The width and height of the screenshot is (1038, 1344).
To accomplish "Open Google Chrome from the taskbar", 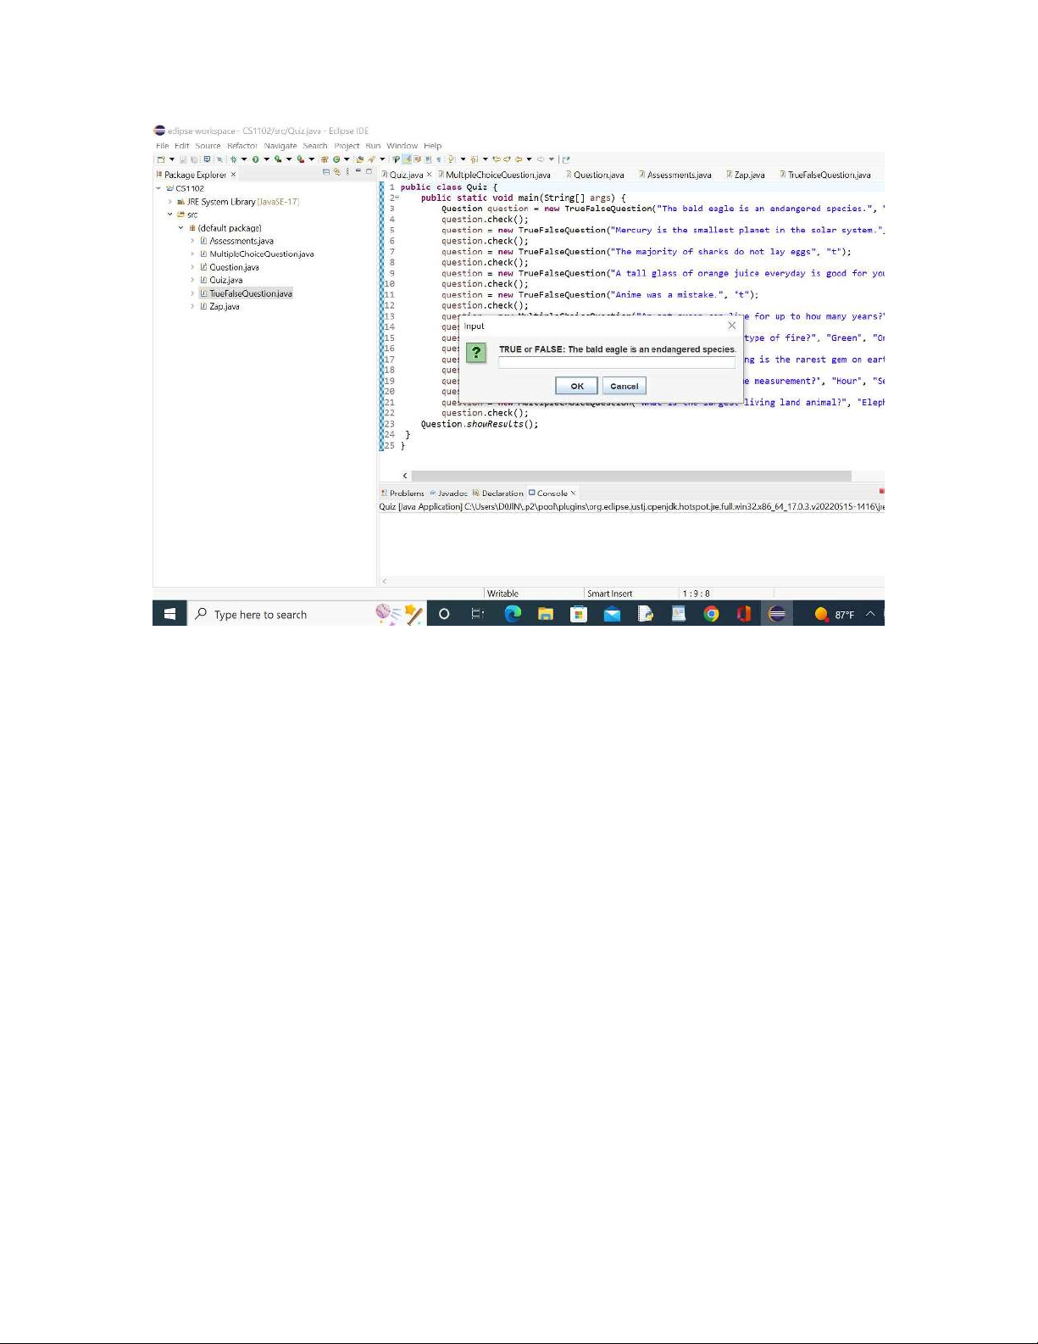I will click(711, 614).
